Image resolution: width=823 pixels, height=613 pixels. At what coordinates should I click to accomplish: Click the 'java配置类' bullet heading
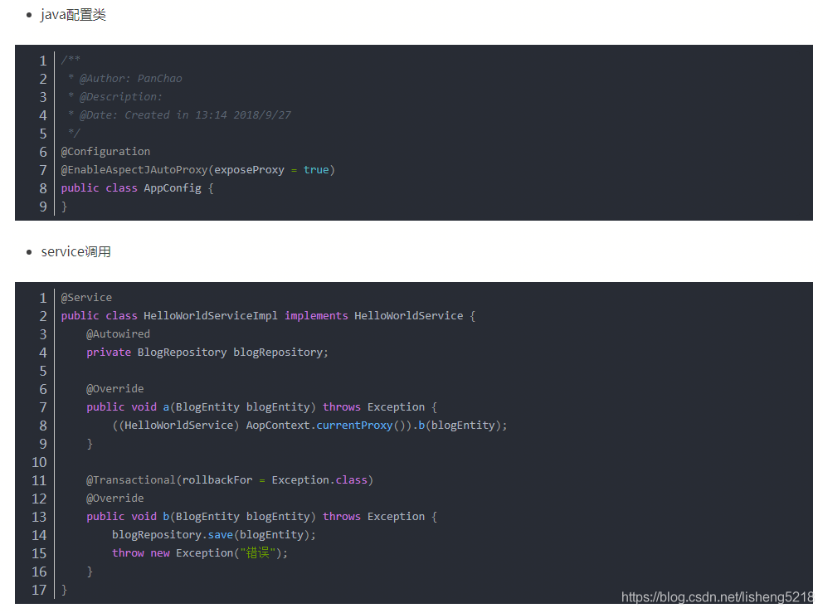pyautogui.click(x=74, y=15)
